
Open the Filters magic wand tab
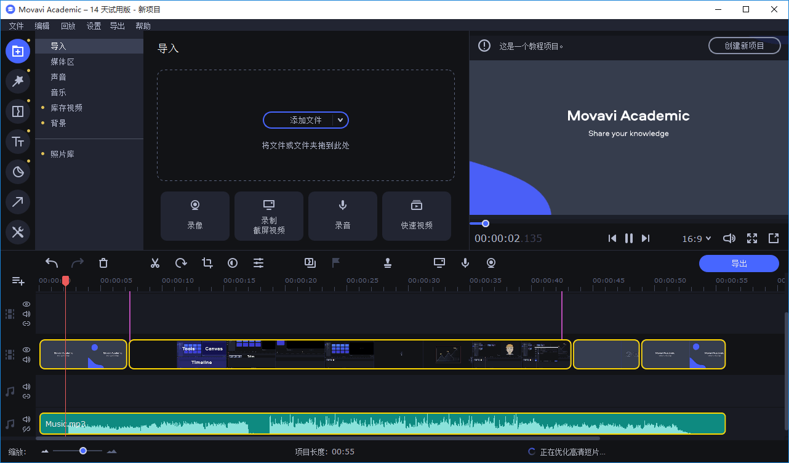tap(18, 81)
